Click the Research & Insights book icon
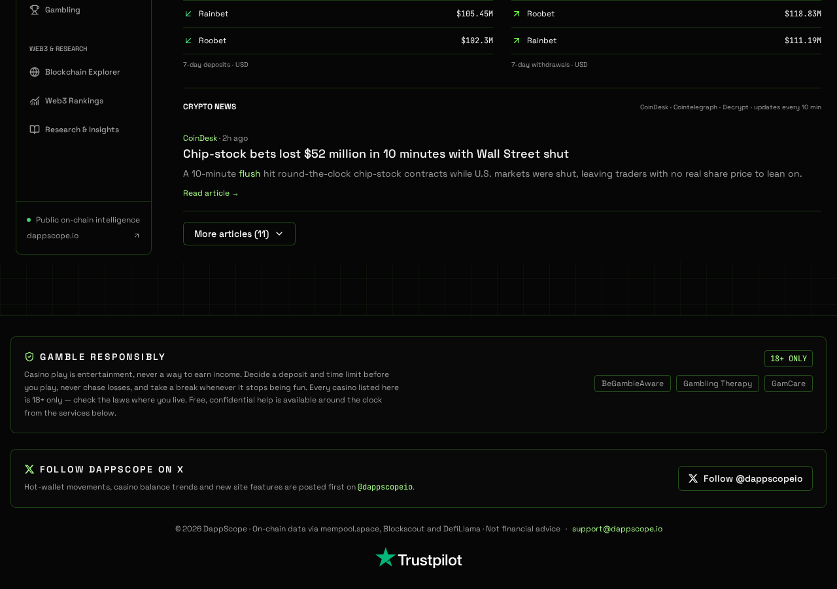The width and height of the screenshot is (837, 589). pos(35,130)
